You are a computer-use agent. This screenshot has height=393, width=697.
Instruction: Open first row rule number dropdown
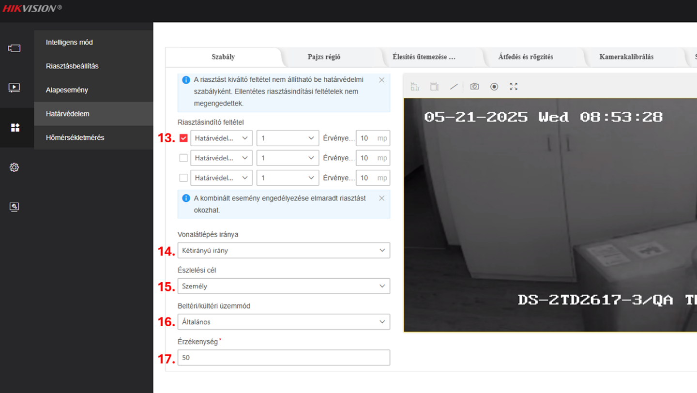point(288,138)
